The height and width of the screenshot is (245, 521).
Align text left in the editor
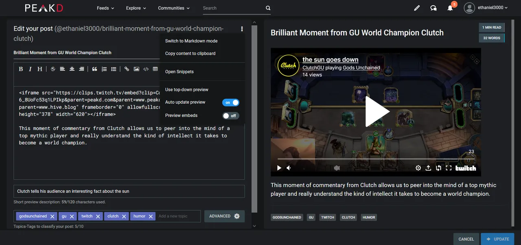tap(62, 69)
